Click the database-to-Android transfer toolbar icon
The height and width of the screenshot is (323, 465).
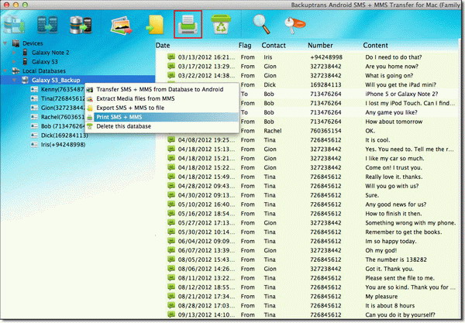pyautogui.click(x=81, y=25)
